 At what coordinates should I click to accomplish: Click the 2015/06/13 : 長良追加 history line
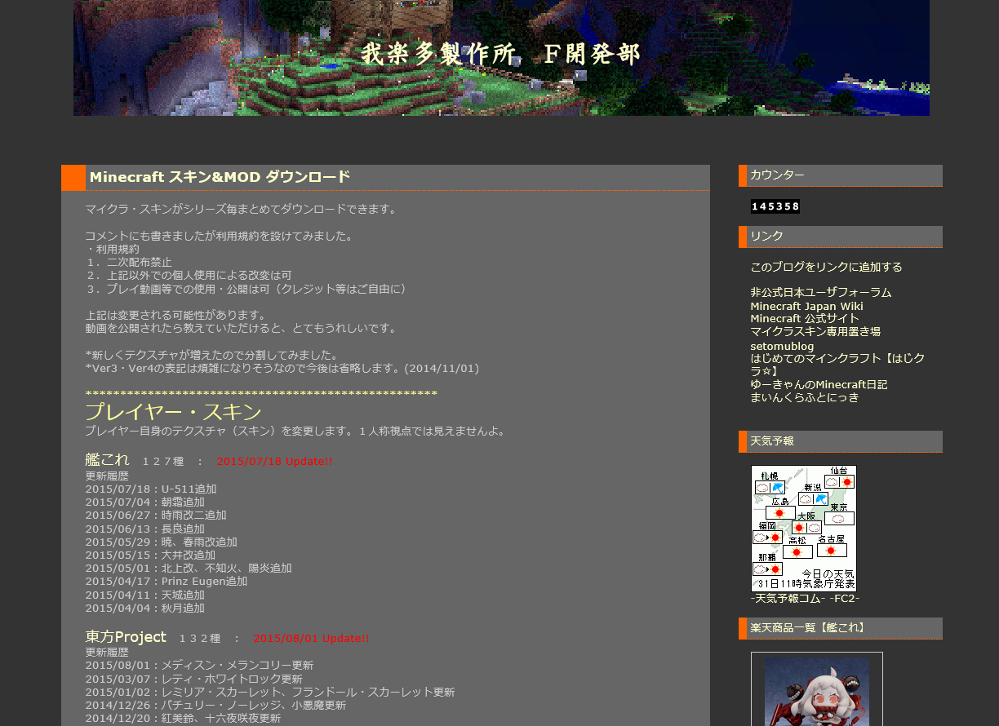[x=145, y=529]
